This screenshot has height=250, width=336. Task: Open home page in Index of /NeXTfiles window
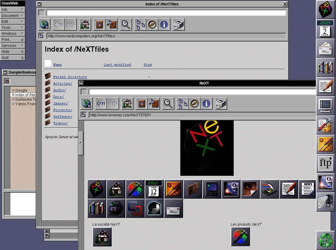point(85,25)
